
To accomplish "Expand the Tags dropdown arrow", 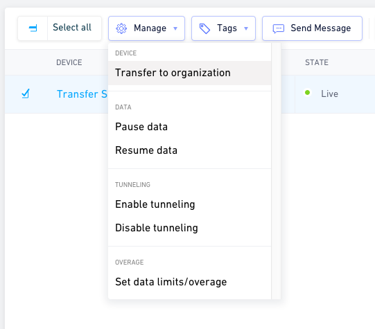I will (x=246, y=28).
